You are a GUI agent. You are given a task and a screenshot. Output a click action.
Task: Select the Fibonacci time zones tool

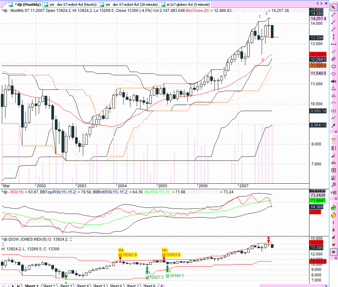coord(334,148)
